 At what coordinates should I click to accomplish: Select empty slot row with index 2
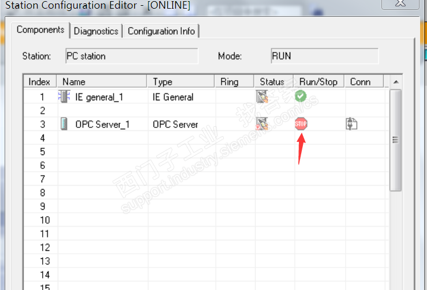point(206,111)
